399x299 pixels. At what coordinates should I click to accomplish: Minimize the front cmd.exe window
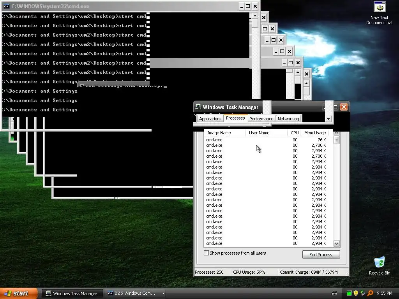[x=241, y=6]
